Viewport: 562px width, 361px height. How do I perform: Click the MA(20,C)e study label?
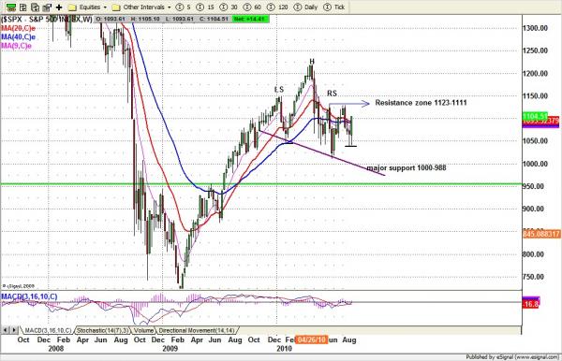coord(19,28)
